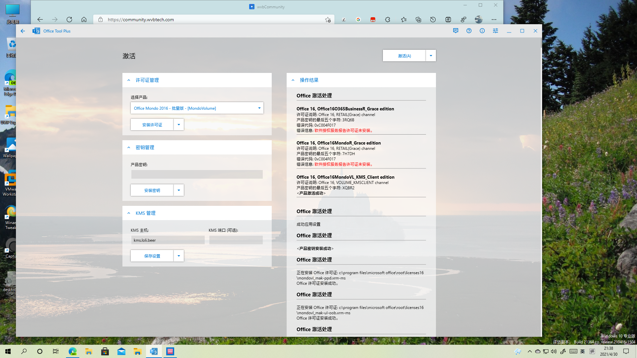Screen dimensions: 637x358
Task: Open the product selection combo box
Action: [x=197, y=108]
